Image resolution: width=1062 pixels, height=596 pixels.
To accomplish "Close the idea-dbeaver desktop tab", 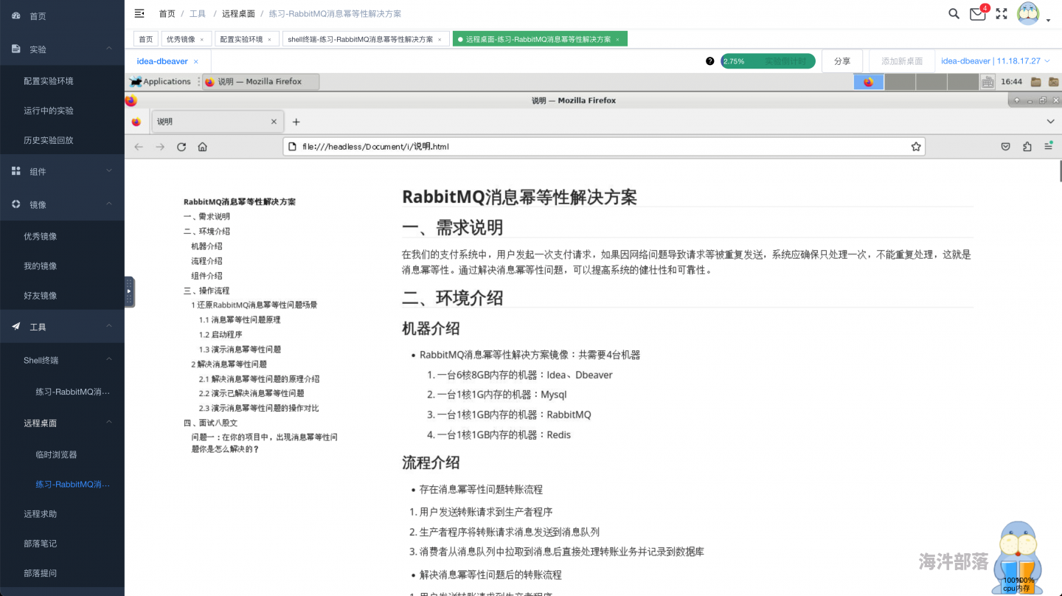I will point(195,61).
